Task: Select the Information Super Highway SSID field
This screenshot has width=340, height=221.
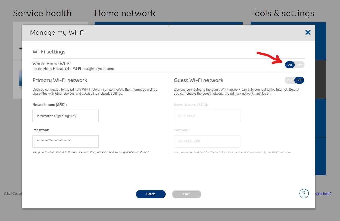Action: (65, 116)
